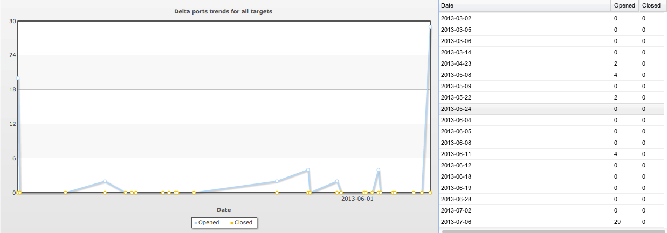Viewport: 667px width, 233px height.
Task: Sort the table by the Date column header
Action: 524,5
